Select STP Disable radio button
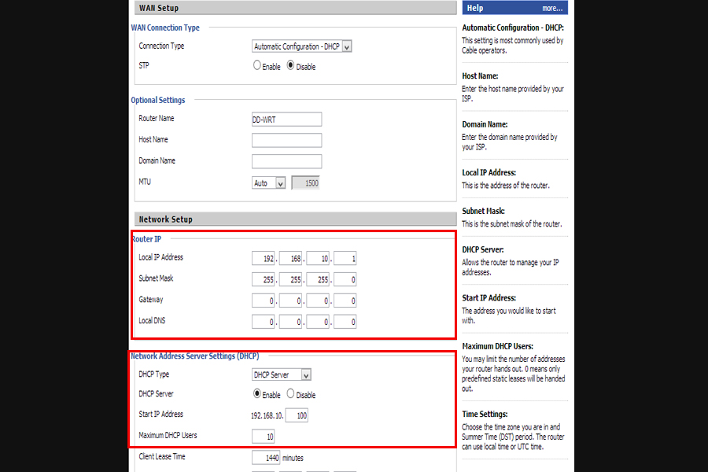Viewport: 708px width, 472px height. 291,65
